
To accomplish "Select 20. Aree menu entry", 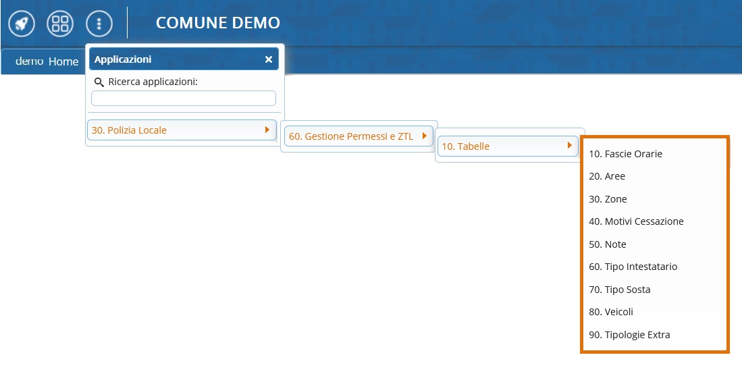I will pyautogui.click(x=607, y=176).
